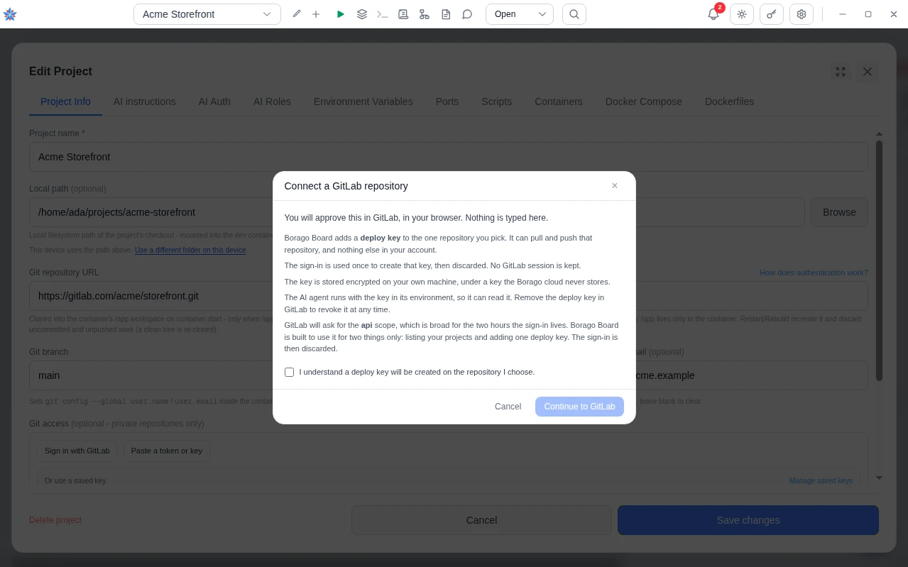Switch to the Dockerfiles tab
Image resolution: width=908 pixels, height=567 pixels.
coord(729,101)
